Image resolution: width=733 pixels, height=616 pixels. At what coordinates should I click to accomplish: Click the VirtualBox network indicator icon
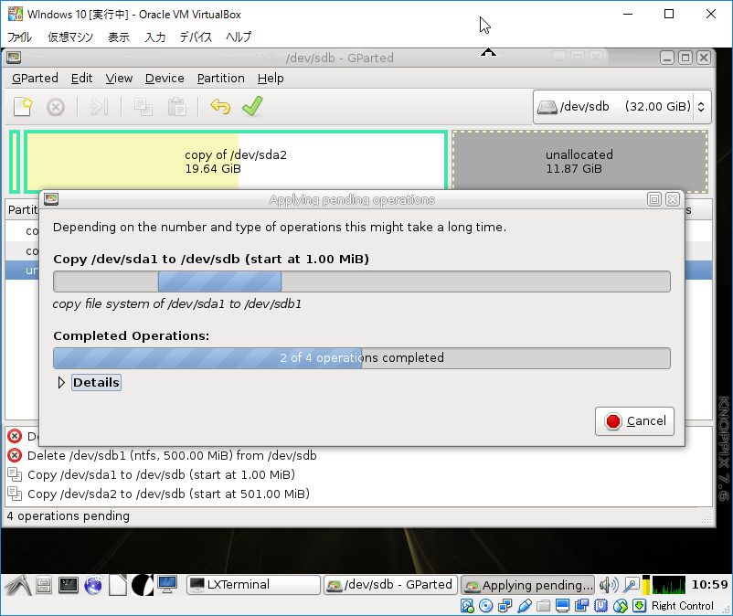(x=505, y=606)
